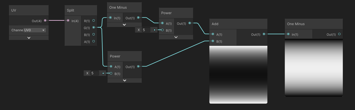
Task: Click the X field of upper Power B input
Action: [146, 30]
